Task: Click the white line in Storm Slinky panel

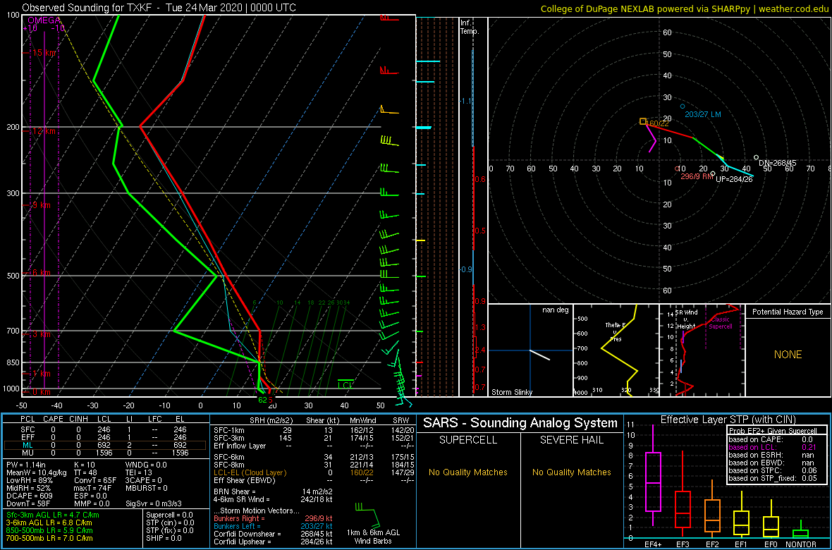Action: tap(539, 355)
